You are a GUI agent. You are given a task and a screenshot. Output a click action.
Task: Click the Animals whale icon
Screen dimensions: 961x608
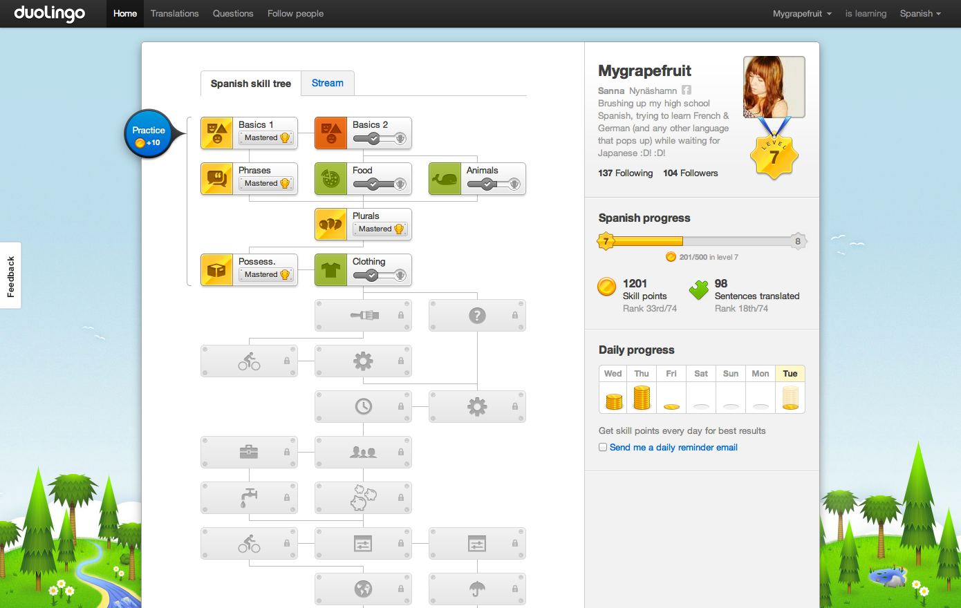pos(445,178)
